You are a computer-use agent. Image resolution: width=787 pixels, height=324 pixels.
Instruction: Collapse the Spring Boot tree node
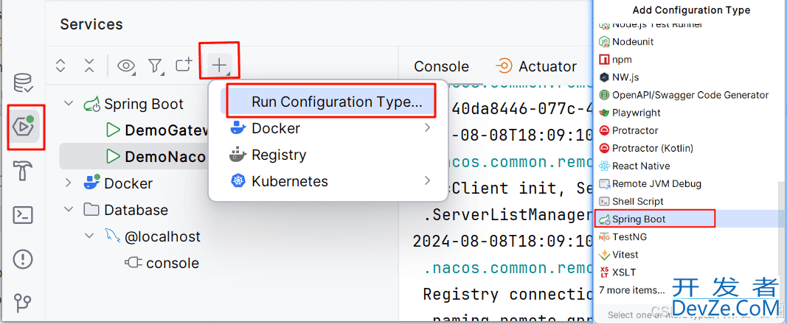coord(69,104)
